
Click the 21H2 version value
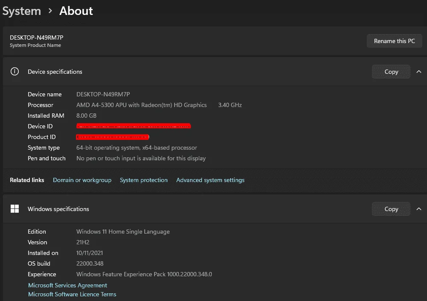click(83, 242)
